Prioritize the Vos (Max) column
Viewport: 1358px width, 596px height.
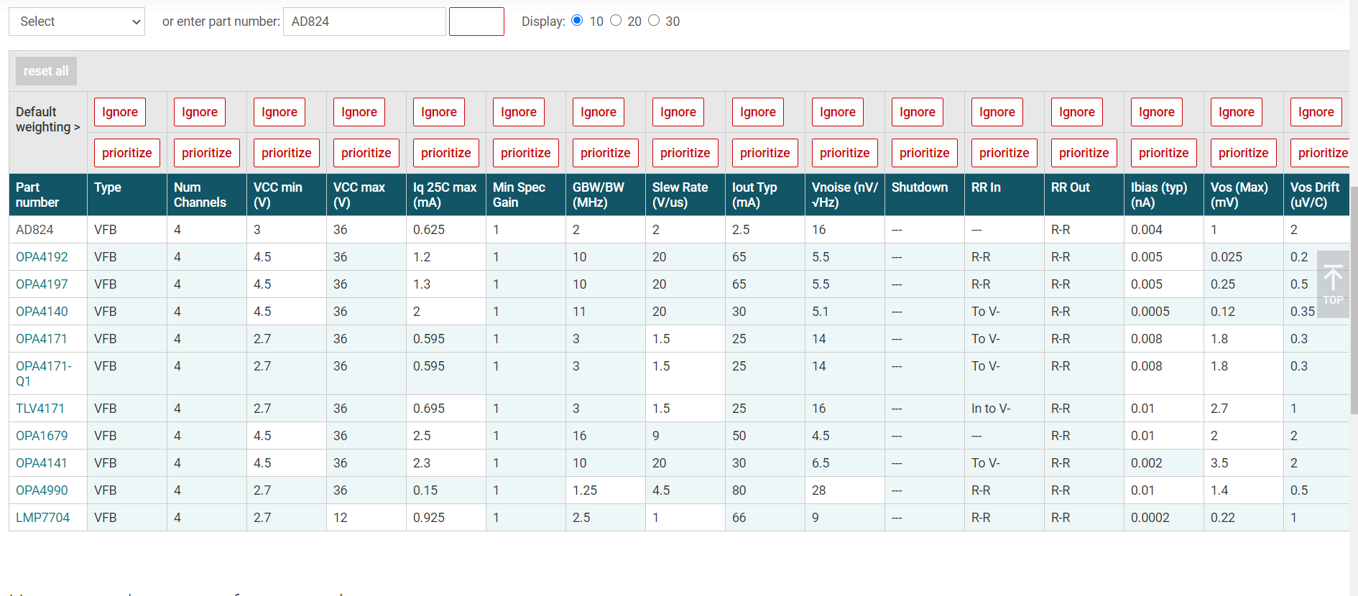tap(1244, 153)
